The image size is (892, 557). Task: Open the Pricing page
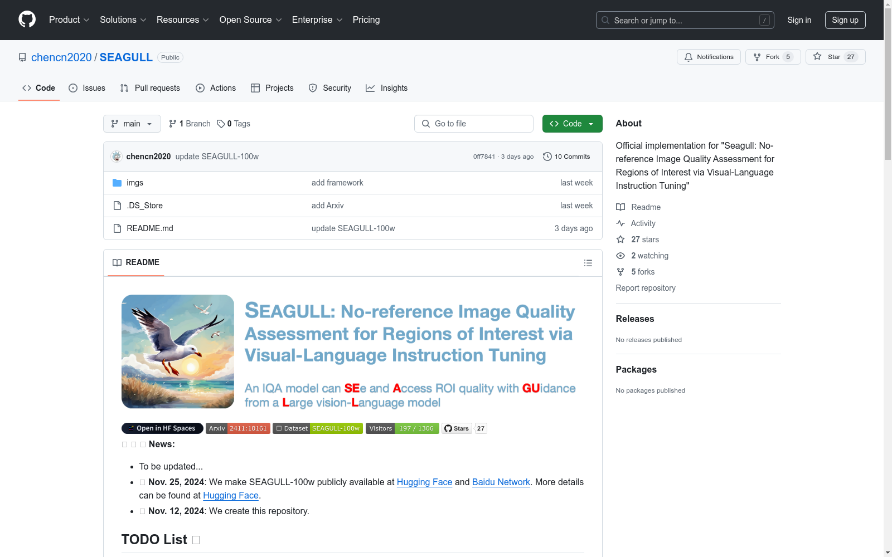366,19
